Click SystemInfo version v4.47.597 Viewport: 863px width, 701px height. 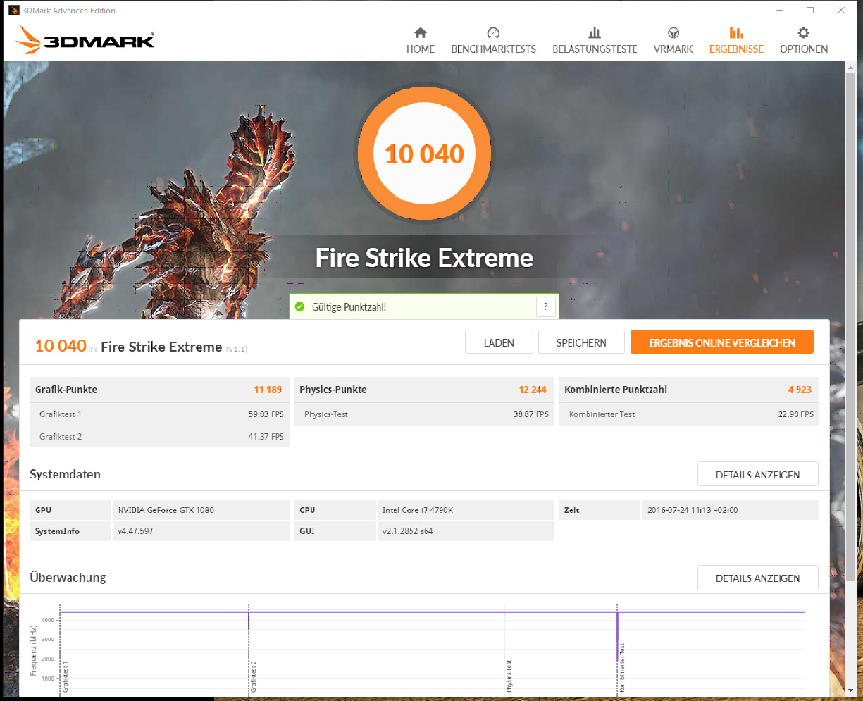(x=135, y=531)
